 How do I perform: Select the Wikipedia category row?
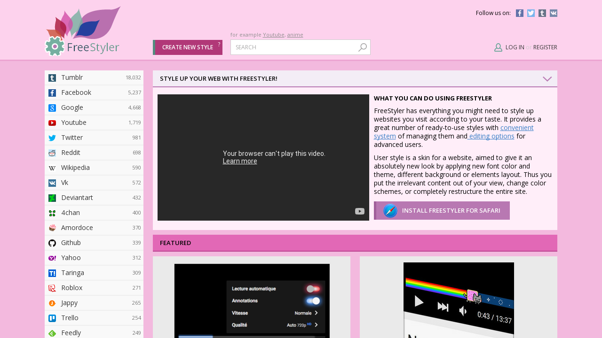94,168
